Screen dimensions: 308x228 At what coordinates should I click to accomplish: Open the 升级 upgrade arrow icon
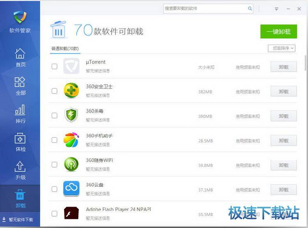tap(20, 166)
